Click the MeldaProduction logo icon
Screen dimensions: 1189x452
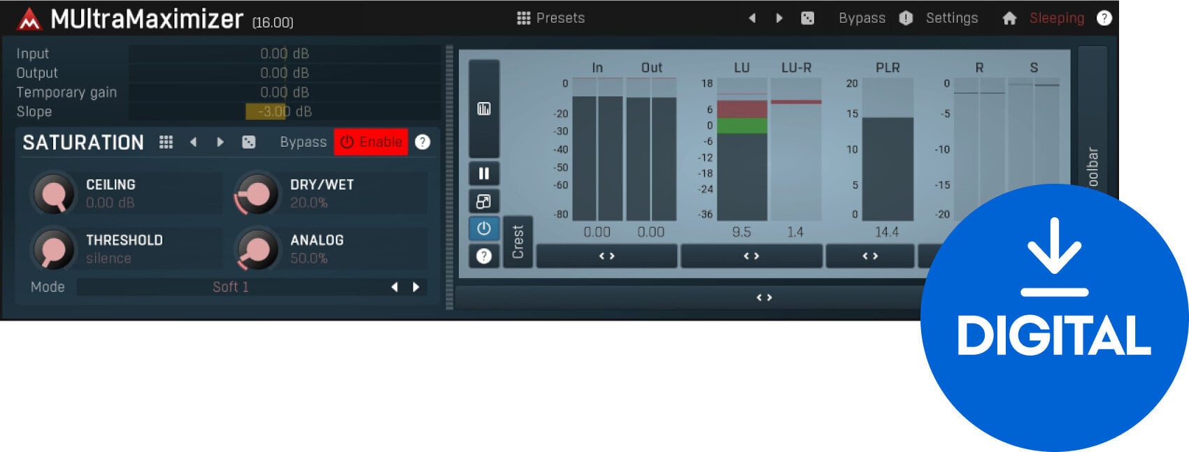point(29,20)
